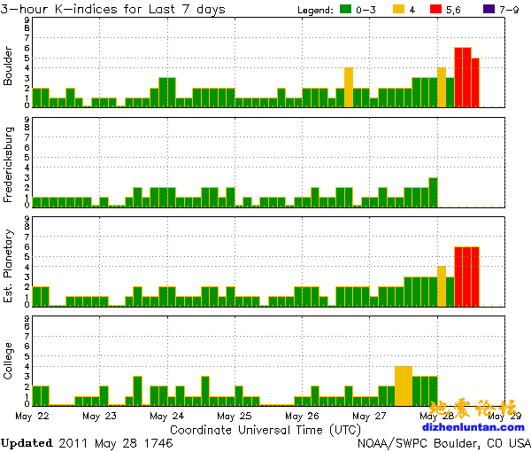The height and width of the screenshot is (452, 531).
Task: Click the May 24 date label
Action: (166, 415)
